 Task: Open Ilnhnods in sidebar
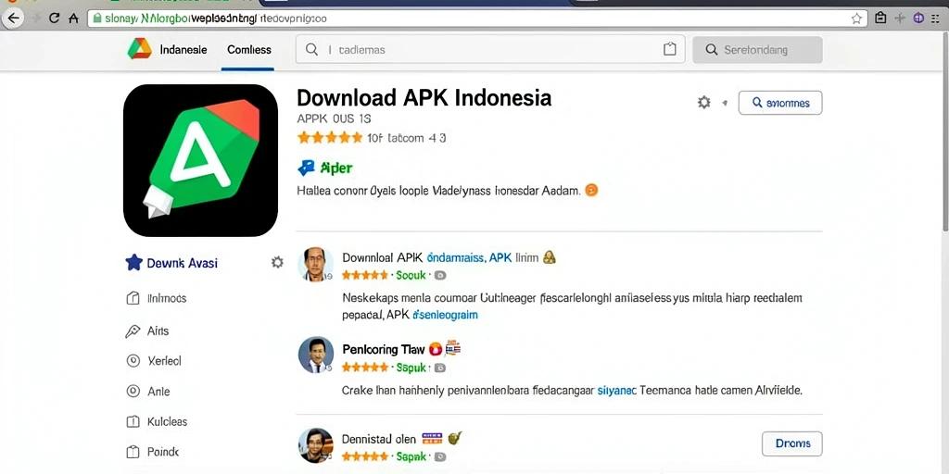point(156,298)
